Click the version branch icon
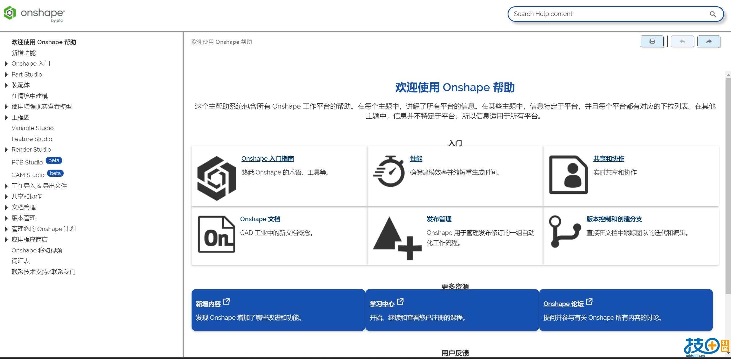This screenshot has height=359, width=731. [x=564, y=232]
